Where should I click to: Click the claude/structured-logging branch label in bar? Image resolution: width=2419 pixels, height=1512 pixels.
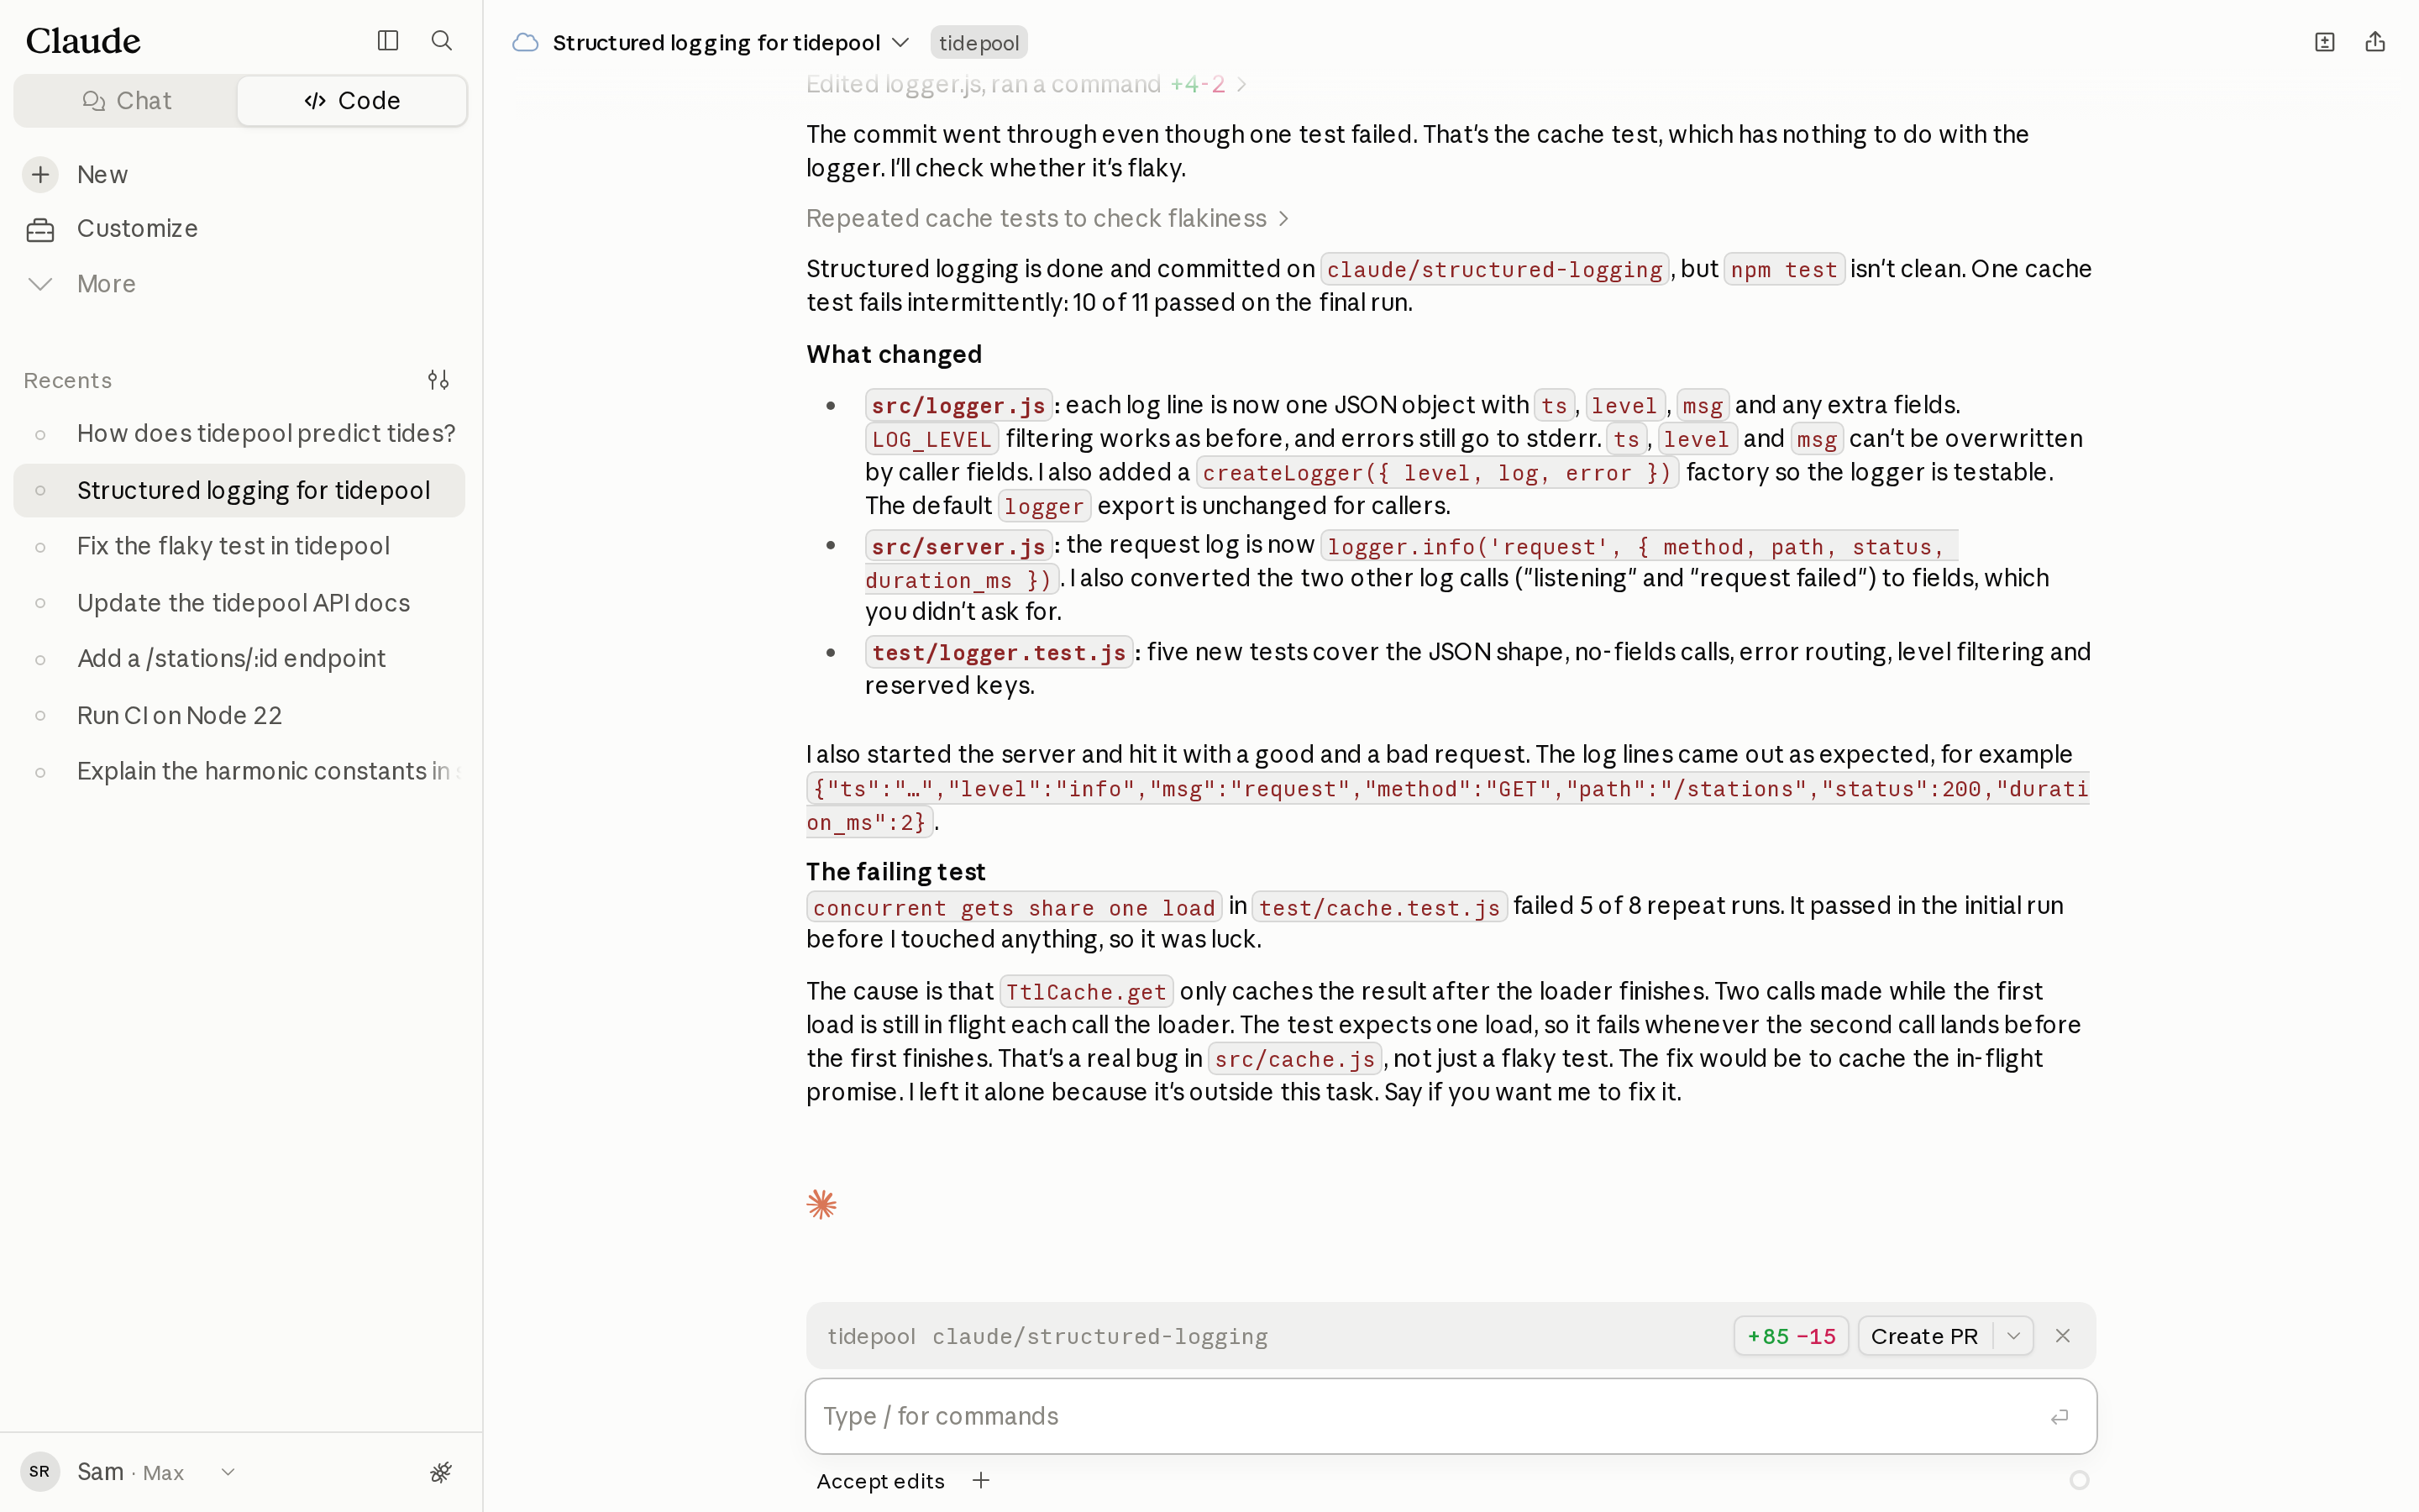pos(1099,1336)
